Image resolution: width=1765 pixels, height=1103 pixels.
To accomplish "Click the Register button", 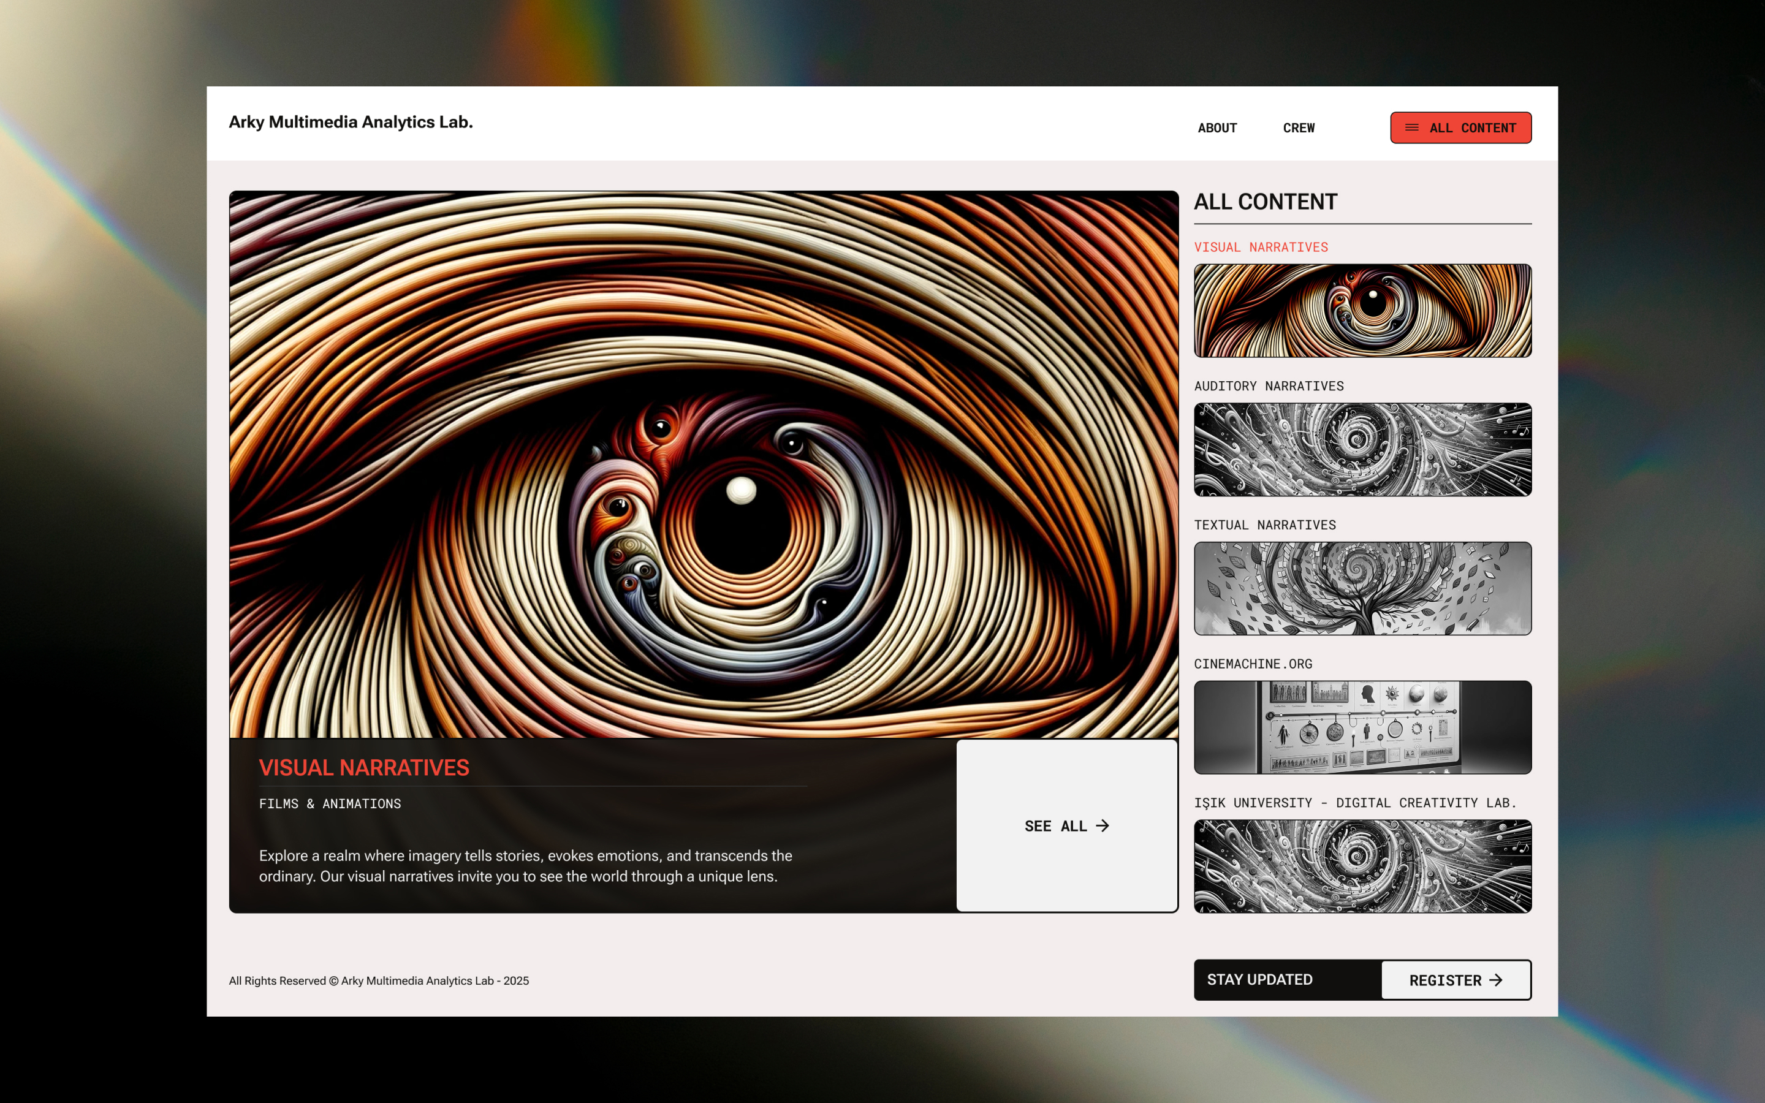I will click(x=1455, y=980).
